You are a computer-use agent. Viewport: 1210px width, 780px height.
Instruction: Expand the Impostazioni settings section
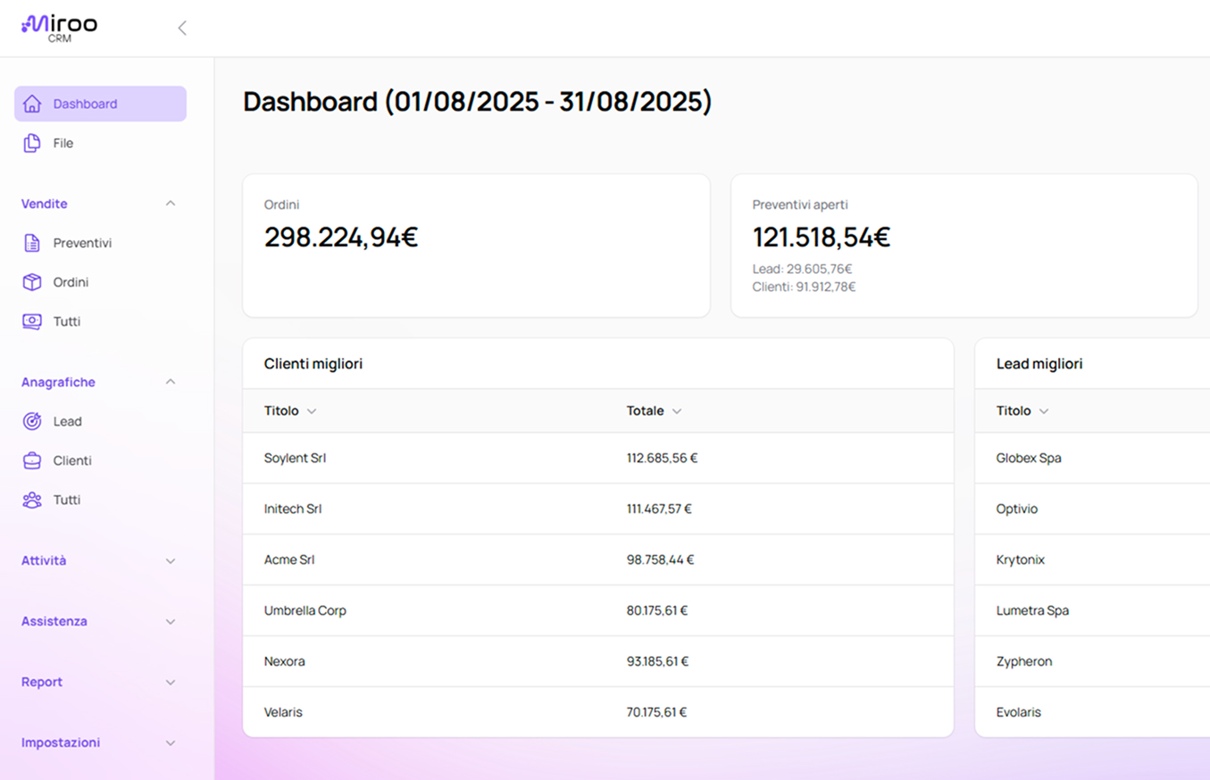pos(171,743)
